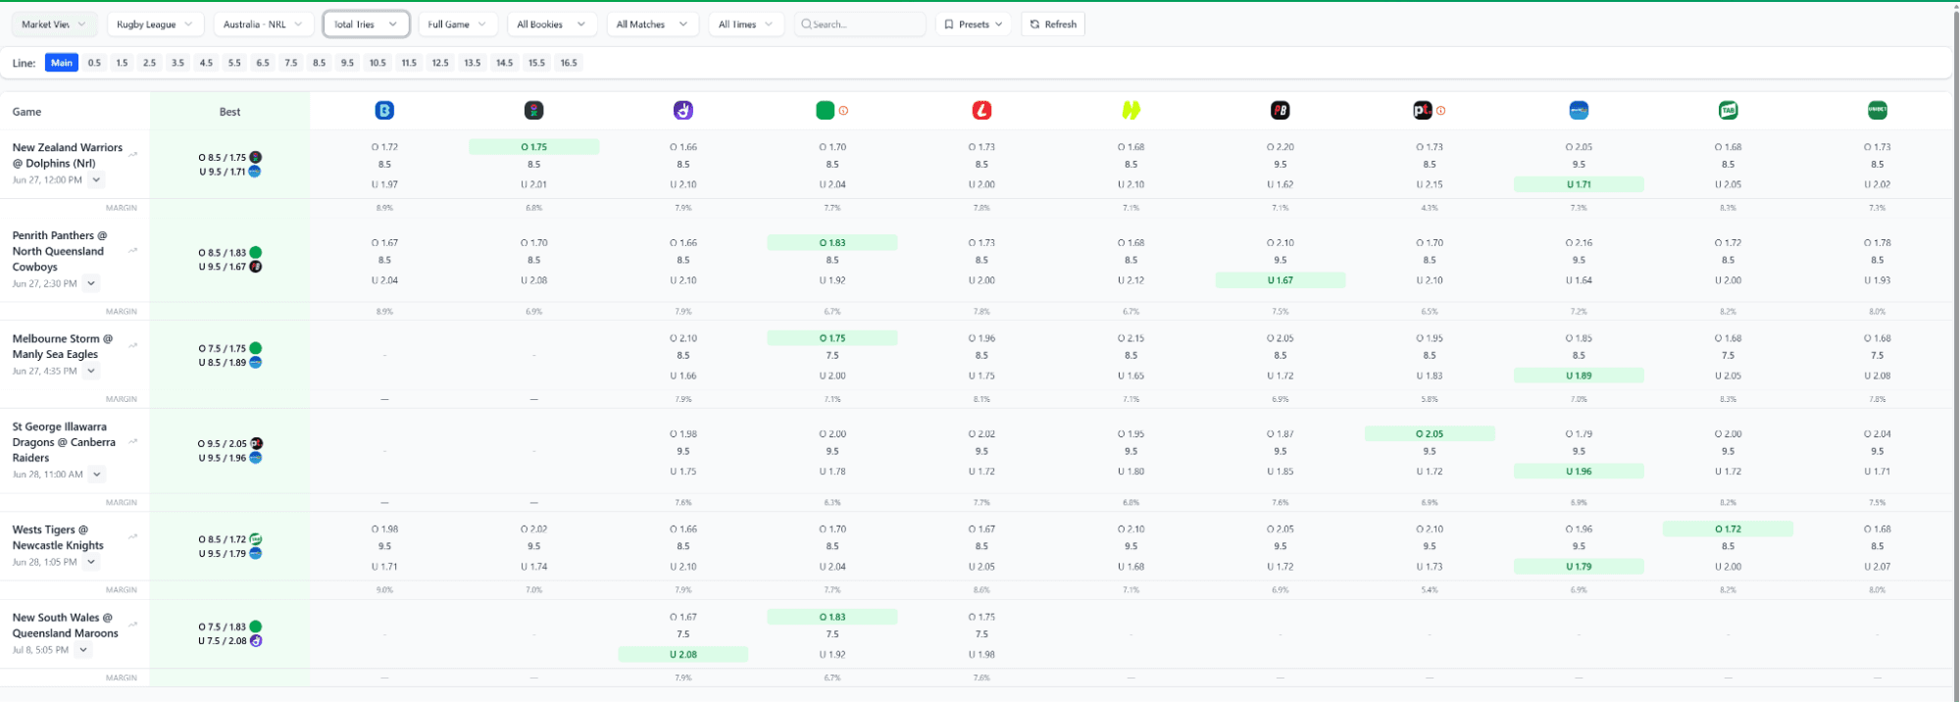Expand chevron next to Jul 8, 5:05 PM
1960x703 pixels.
[83, 650]
